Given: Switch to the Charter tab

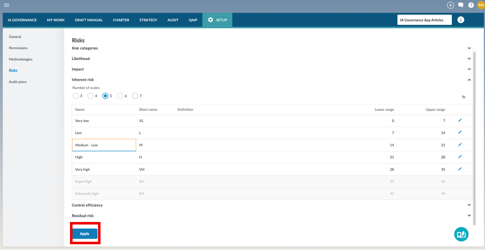Looking at the screenshot, I should (x=121, y=20).
